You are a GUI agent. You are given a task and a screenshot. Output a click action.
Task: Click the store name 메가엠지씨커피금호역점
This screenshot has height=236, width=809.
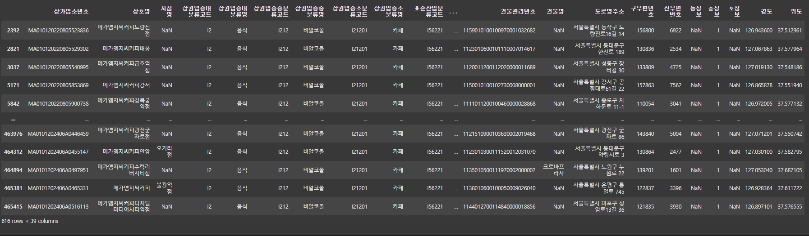click(x=124, y=67)
